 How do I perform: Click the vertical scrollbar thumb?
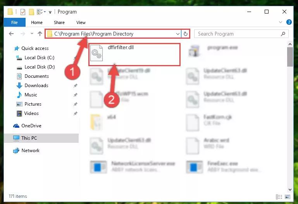coord(290,57)
